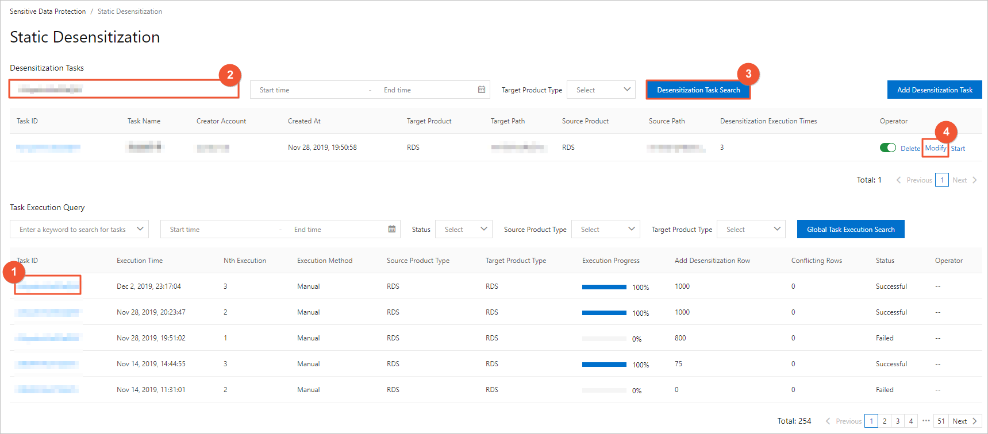Open task ID link executed Nov 14, 2019, 14:44:55

[47, 364]
